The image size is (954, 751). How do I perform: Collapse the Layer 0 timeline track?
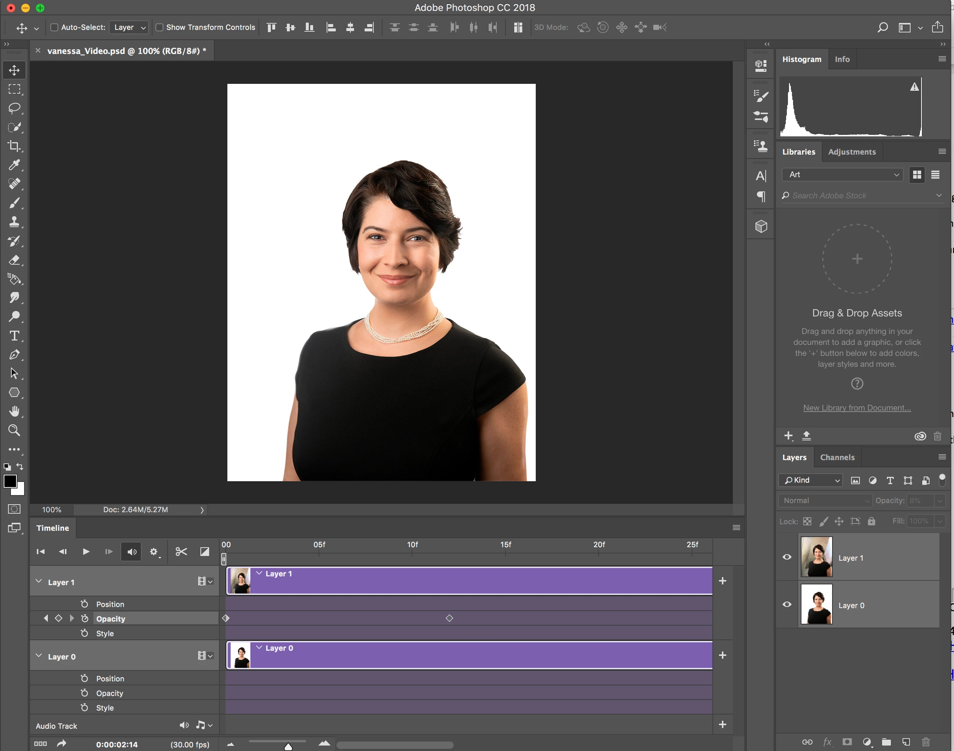pyautogui.click(x=39, y=655)
